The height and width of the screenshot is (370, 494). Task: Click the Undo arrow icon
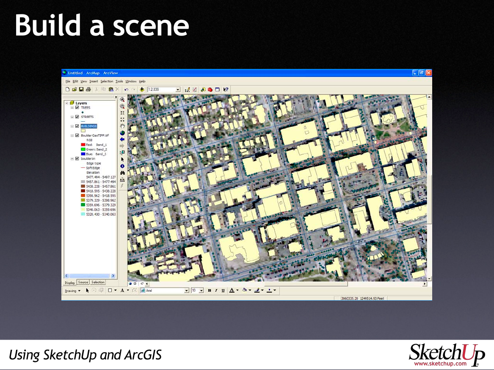tap(126, 90)
